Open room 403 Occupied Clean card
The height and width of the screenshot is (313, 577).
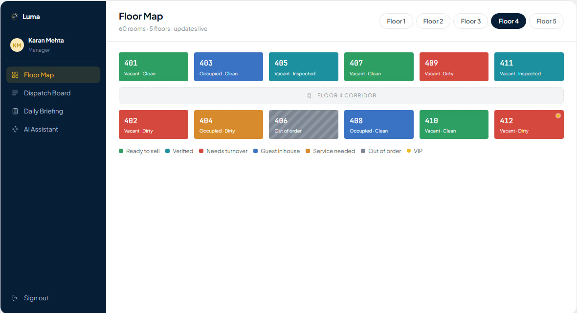(x=228, y=67)
